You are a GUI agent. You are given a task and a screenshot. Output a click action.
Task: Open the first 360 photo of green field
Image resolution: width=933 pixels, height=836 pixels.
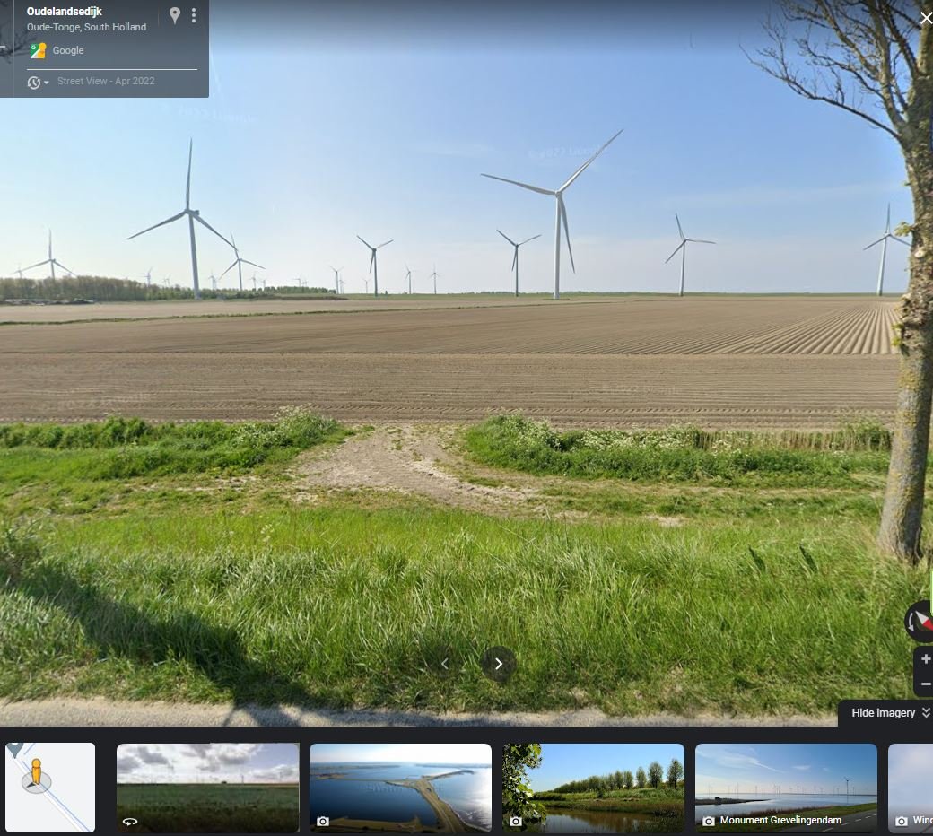pyautogui.click(x=208, y=787)
